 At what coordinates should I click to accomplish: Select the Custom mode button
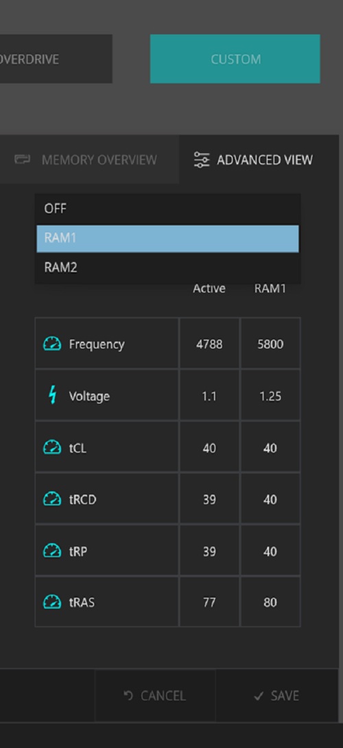point(235,59)
